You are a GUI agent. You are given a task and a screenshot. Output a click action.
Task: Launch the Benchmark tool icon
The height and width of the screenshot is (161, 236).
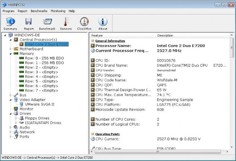[47, 22]
